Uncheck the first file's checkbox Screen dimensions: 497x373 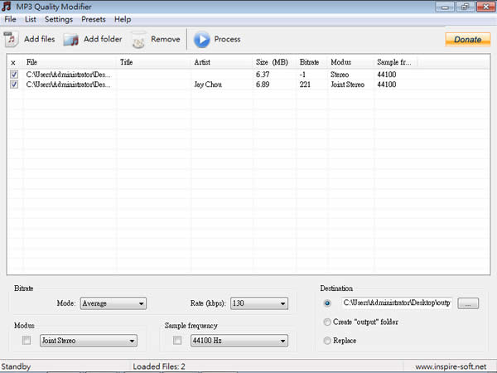click(x=14, y=75)
